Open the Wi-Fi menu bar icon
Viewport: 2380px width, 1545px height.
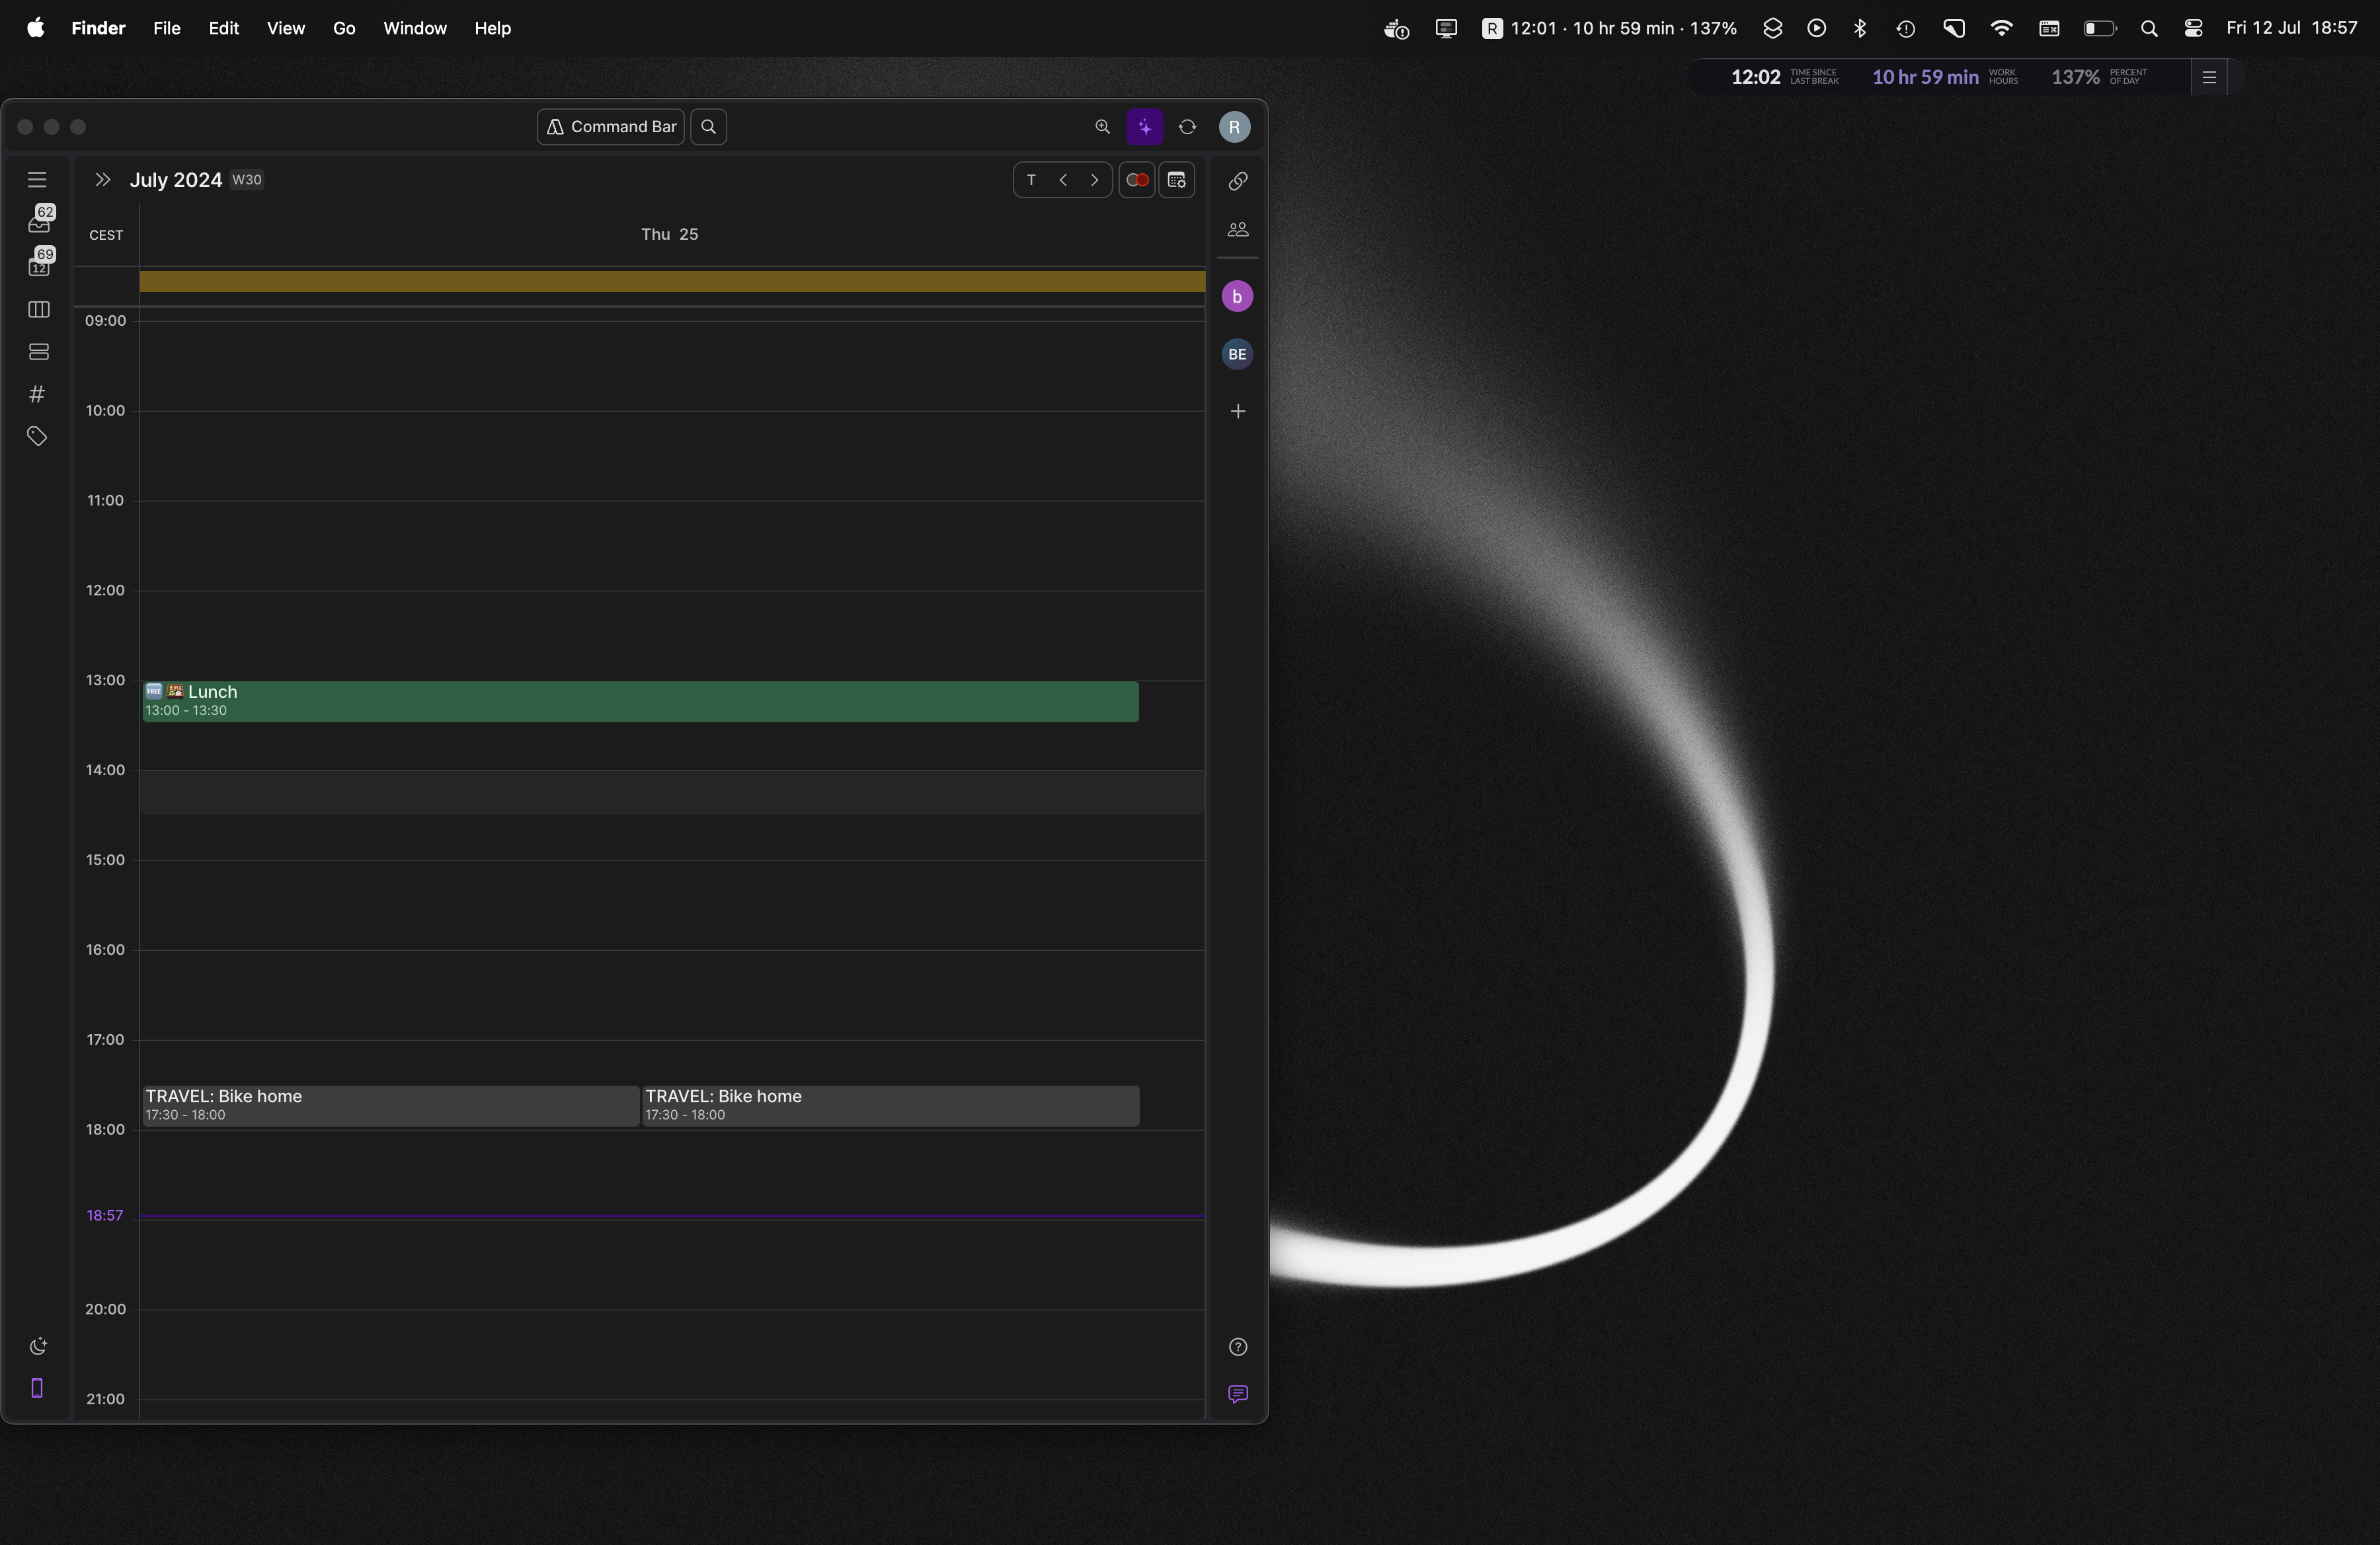click(2001, 28)
